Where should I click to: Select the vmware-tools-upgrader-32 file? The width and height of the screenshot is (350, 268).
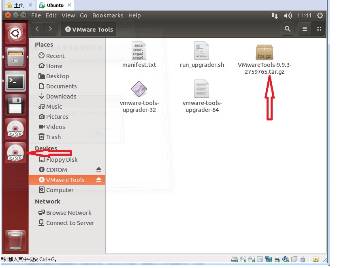(x=139, y=97)
